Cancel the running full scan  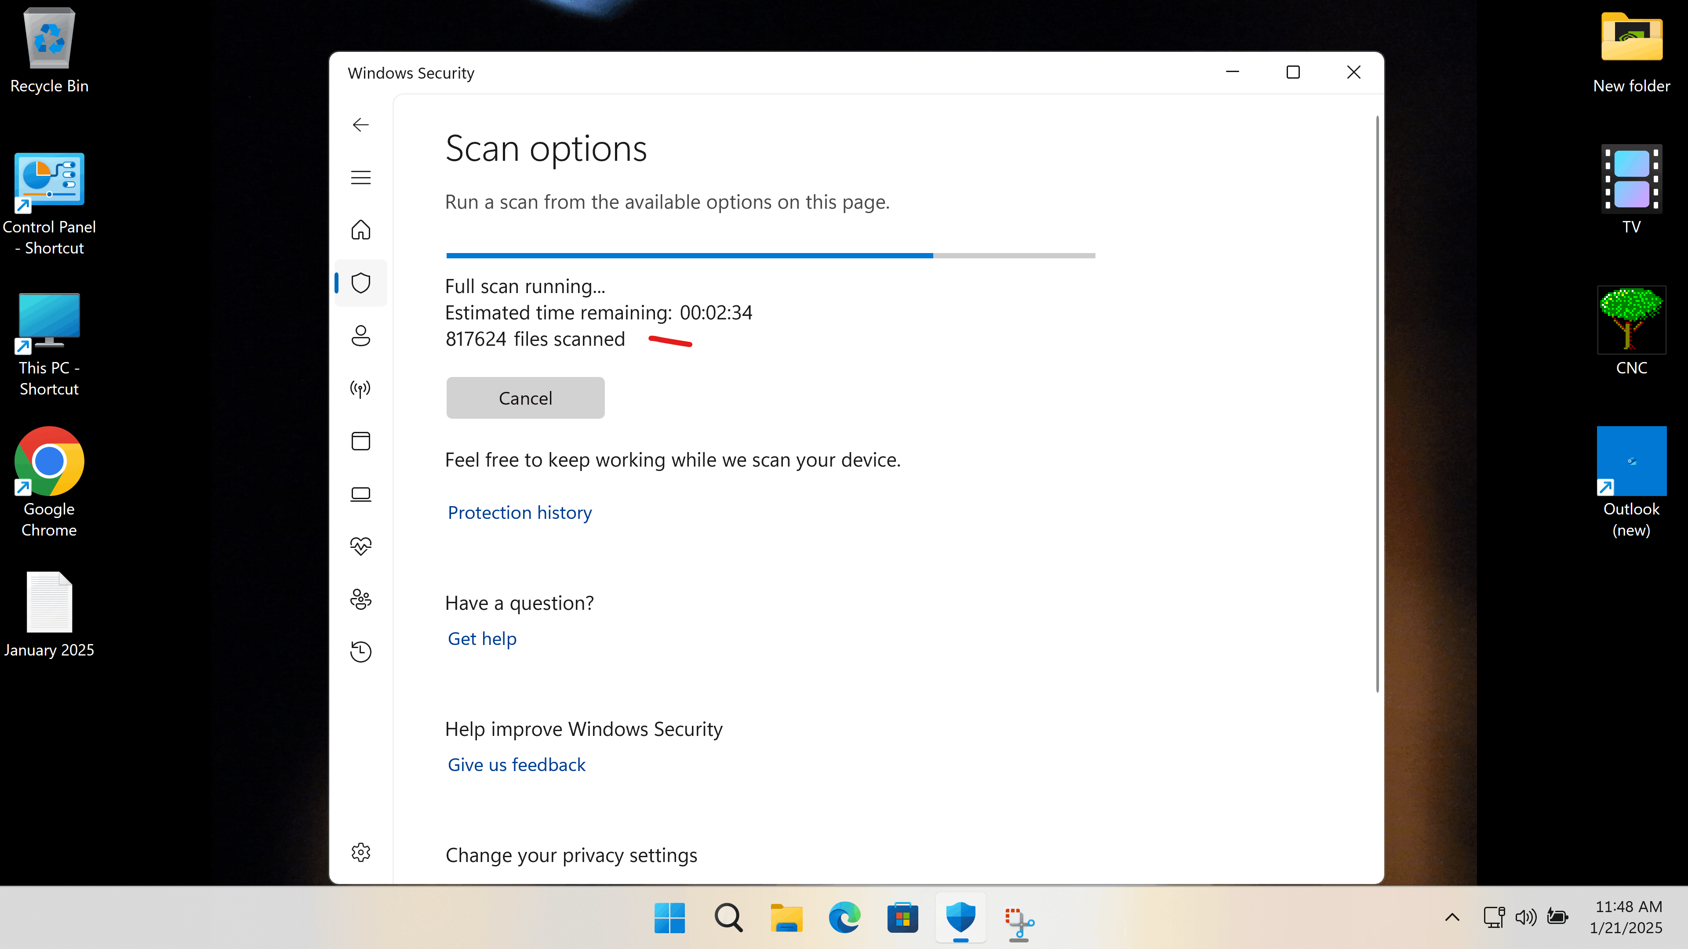pos(526,398)
